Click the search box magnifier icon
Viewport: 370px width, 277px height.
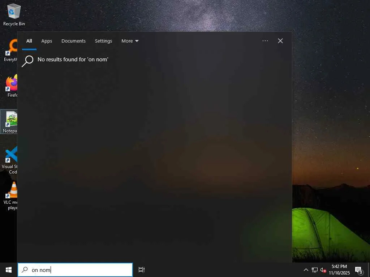click(25, 270)
